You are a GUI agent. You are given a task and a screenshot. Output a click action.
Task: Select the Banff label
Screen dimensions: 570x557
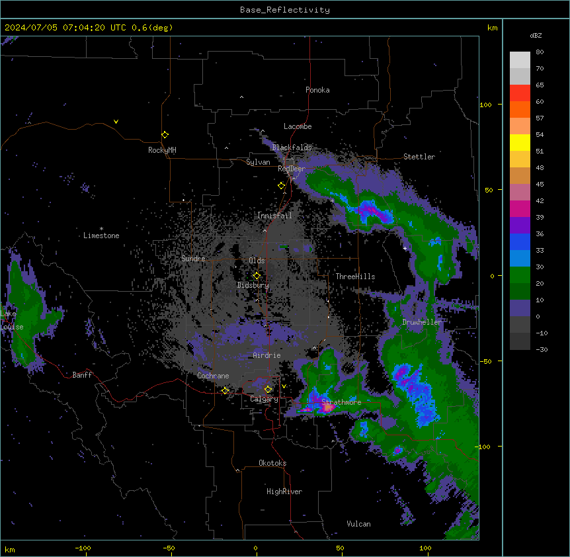click(x=82, y=375)
